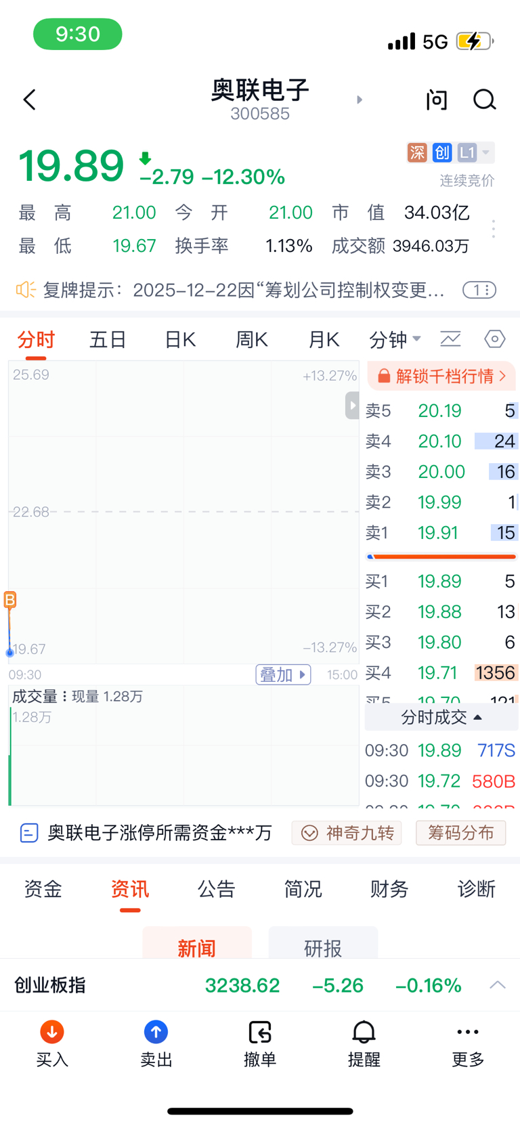This screenshot has height=1126, width=520.
Task: Tap the 卖1 19.91 order row
Action: [x=441, y=533]
